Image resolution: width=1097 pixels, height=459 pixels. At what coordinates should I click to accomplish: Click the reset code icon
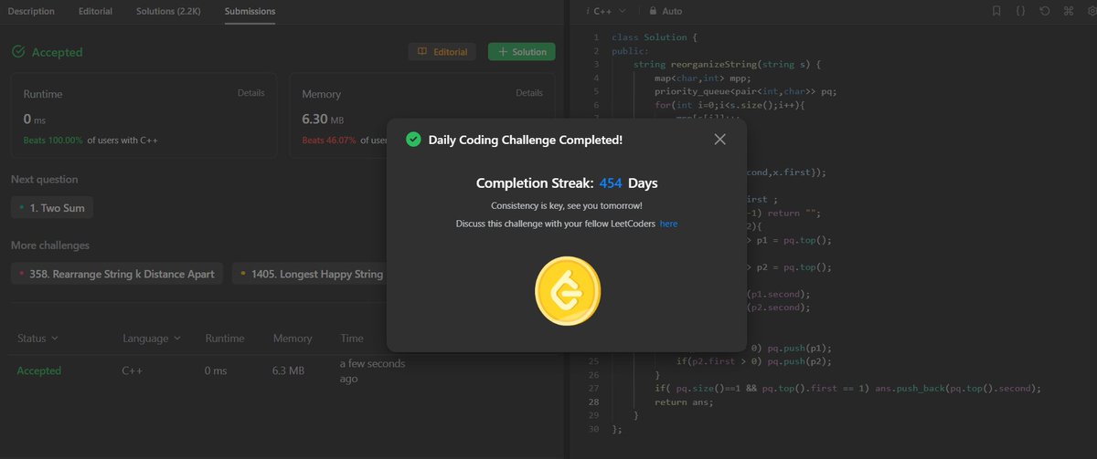tap(1044, 11)
